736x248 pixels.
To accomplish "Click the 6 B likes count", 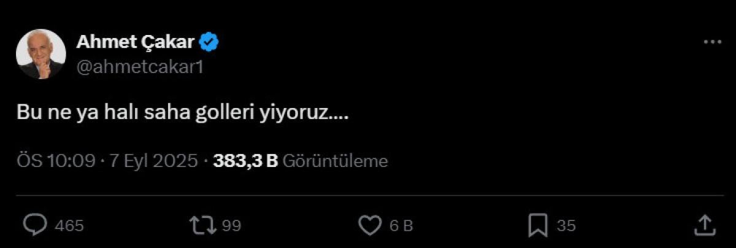I will click(x=402, y=227).
